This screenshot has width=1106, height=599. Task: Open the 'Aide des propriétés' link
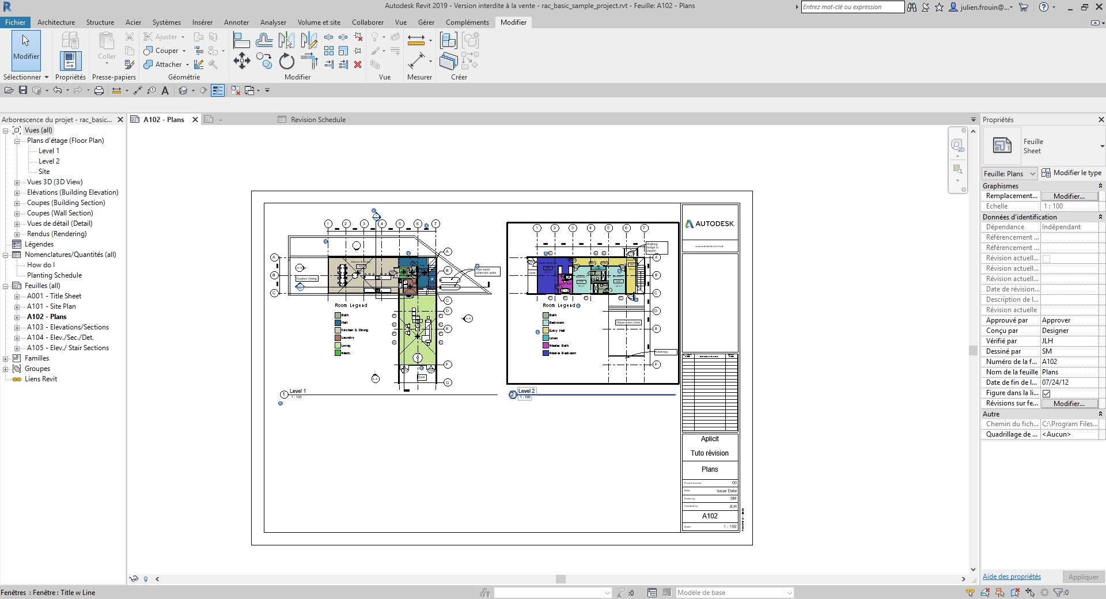tap(1012, 577)
